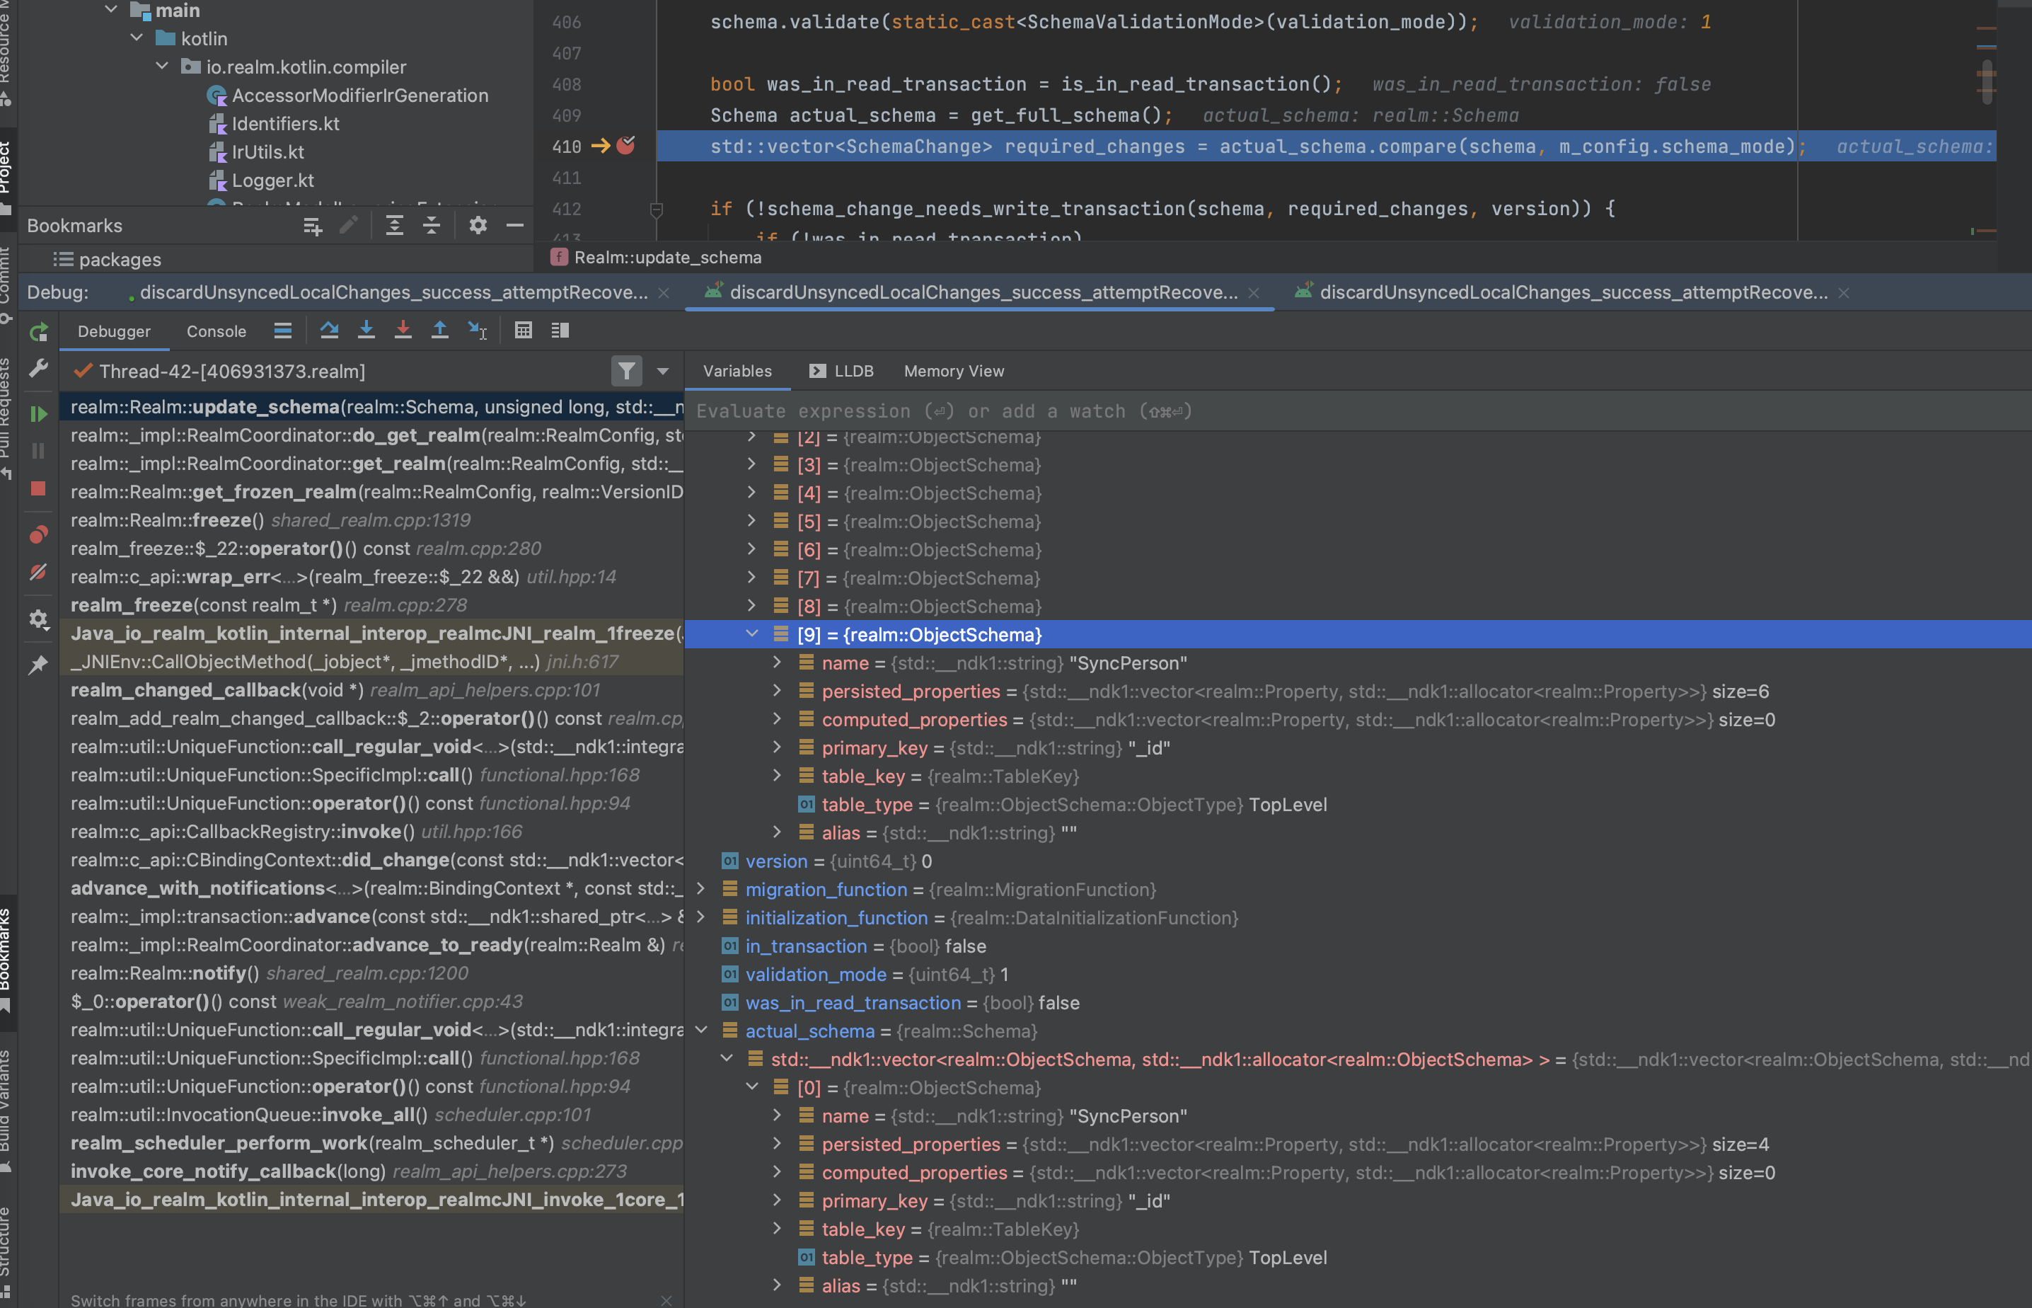Toggle the breakpoint marker on line 410
The height and width of the screenshot is (1308, 2032).
click(x=625, y=146)
